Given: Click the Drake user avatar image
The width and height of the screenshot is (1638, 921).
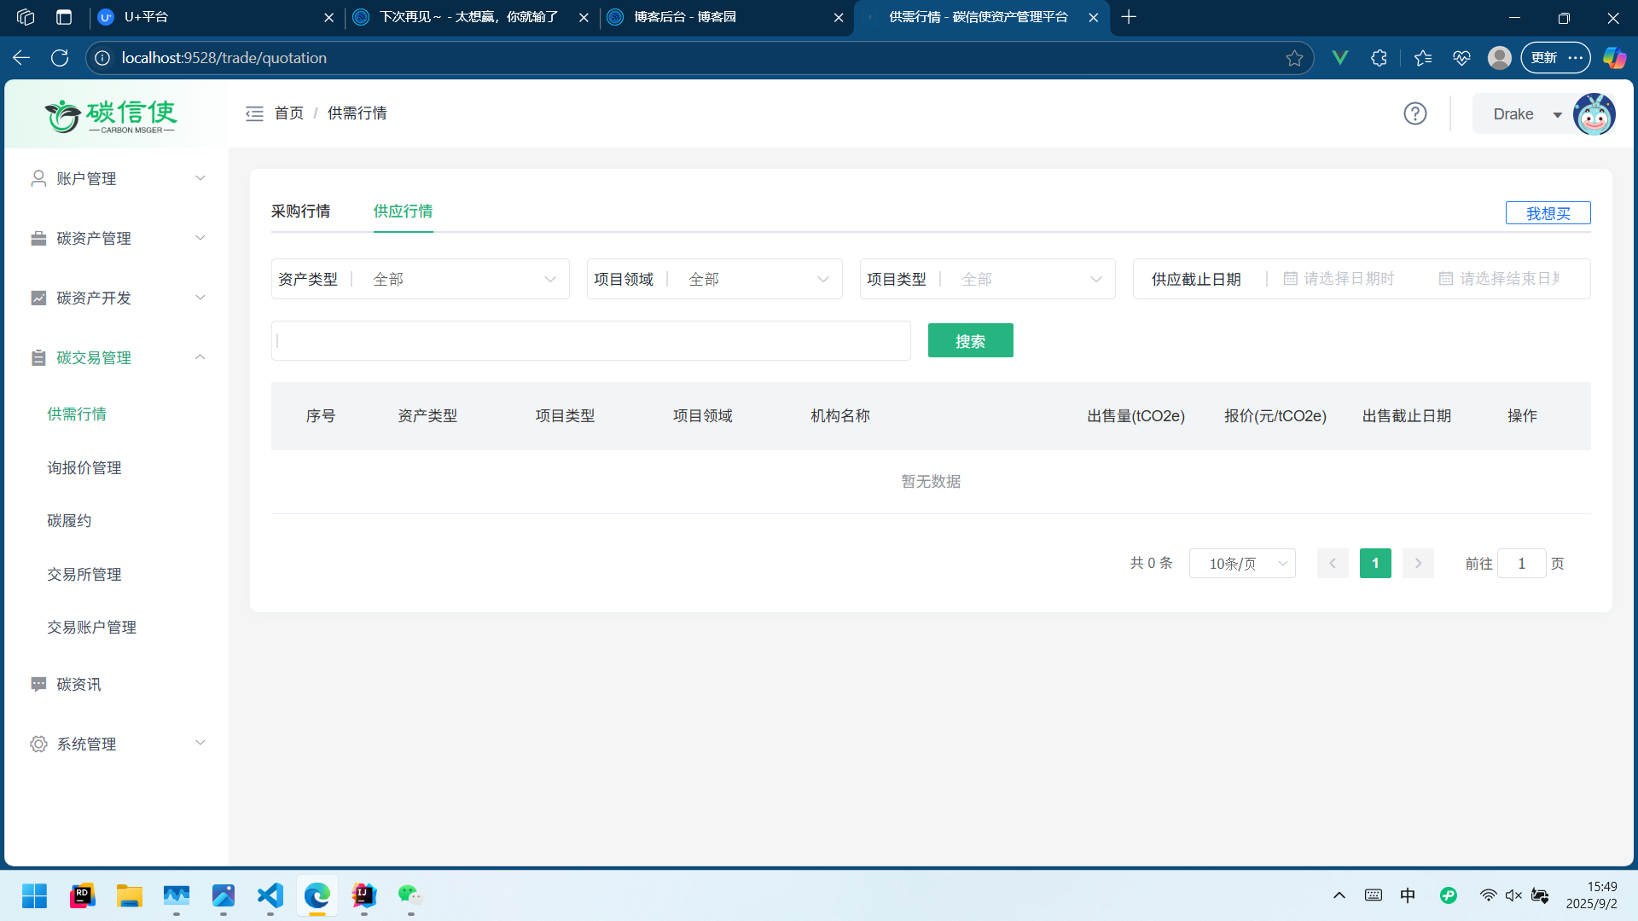Looking at the screenshot, I should (x=1594, y=114).
